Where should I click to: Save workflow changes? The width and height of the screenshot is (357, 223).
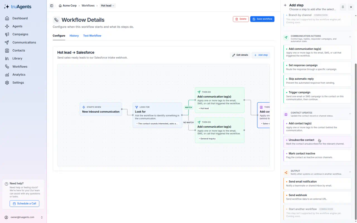click(x=262, y=19)
